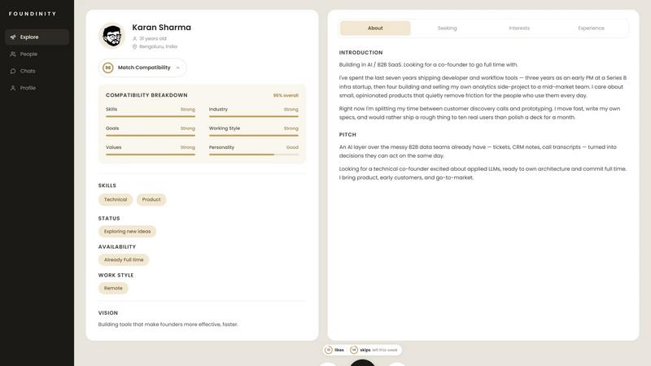
Task: Click the INTRODUCTION heading
Action: tap(360, 53)
